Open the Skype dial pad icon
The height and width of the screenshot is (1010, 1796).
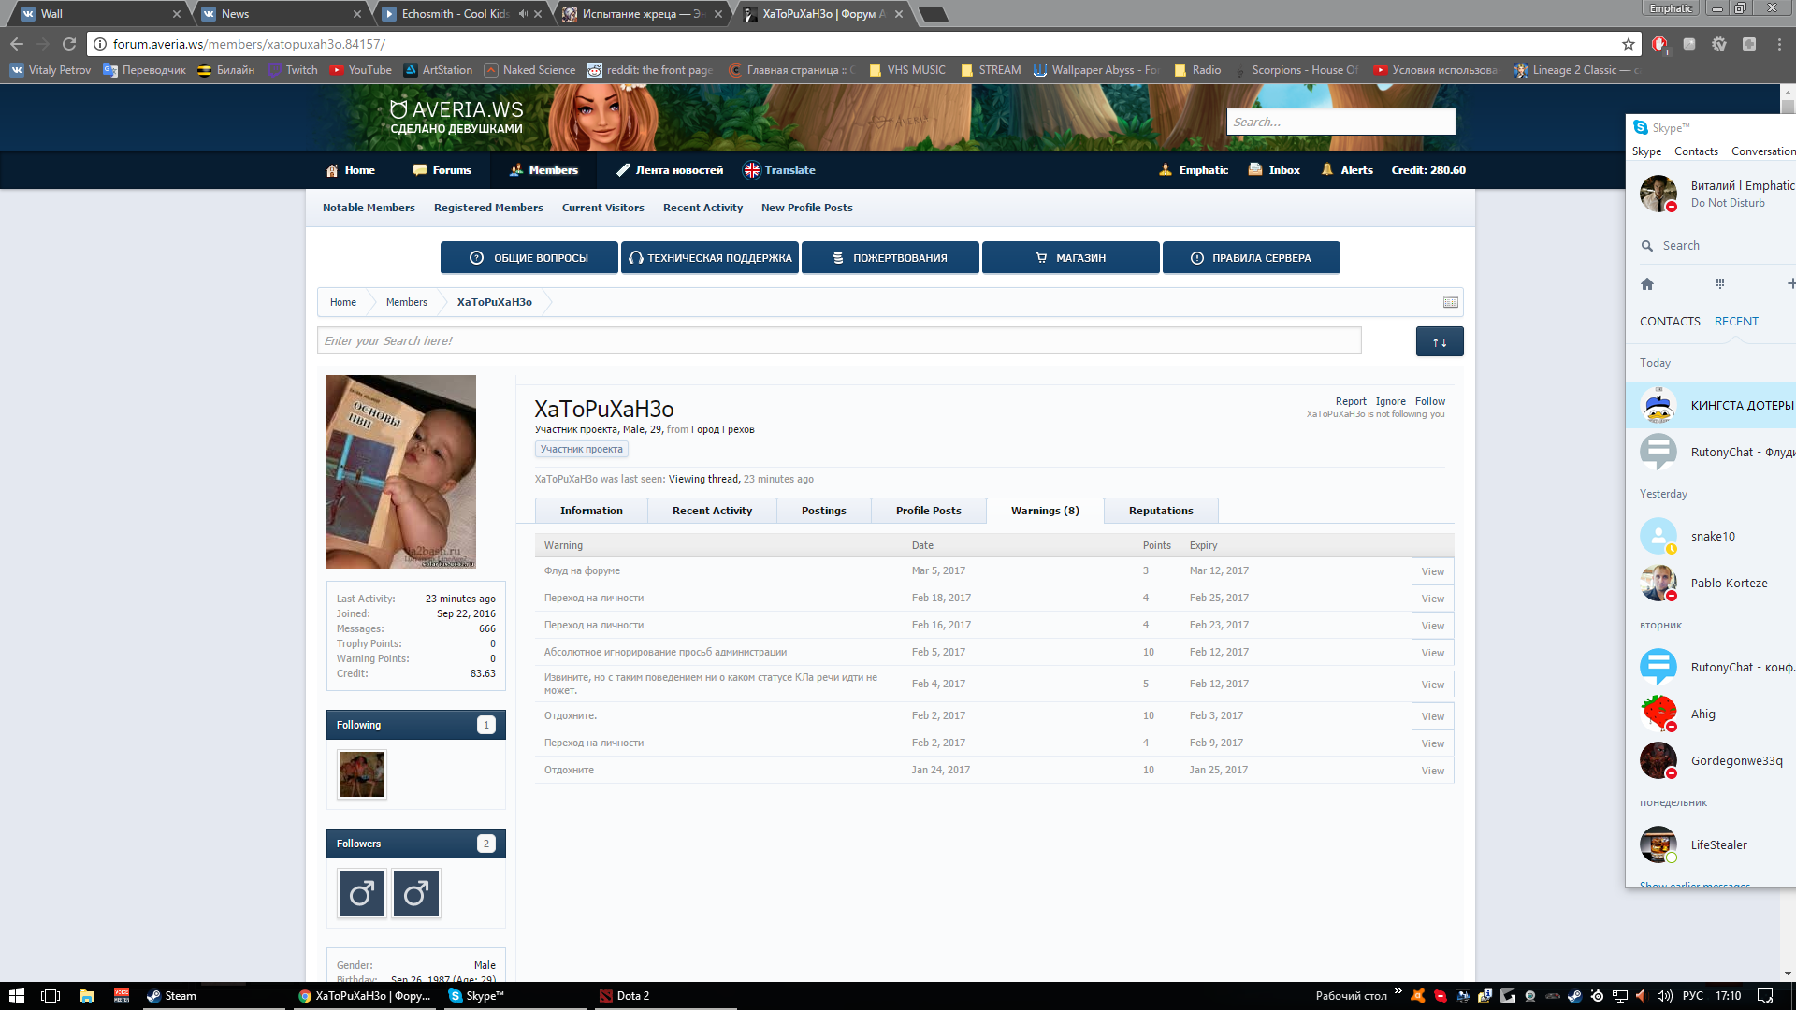pos(1719,283)
